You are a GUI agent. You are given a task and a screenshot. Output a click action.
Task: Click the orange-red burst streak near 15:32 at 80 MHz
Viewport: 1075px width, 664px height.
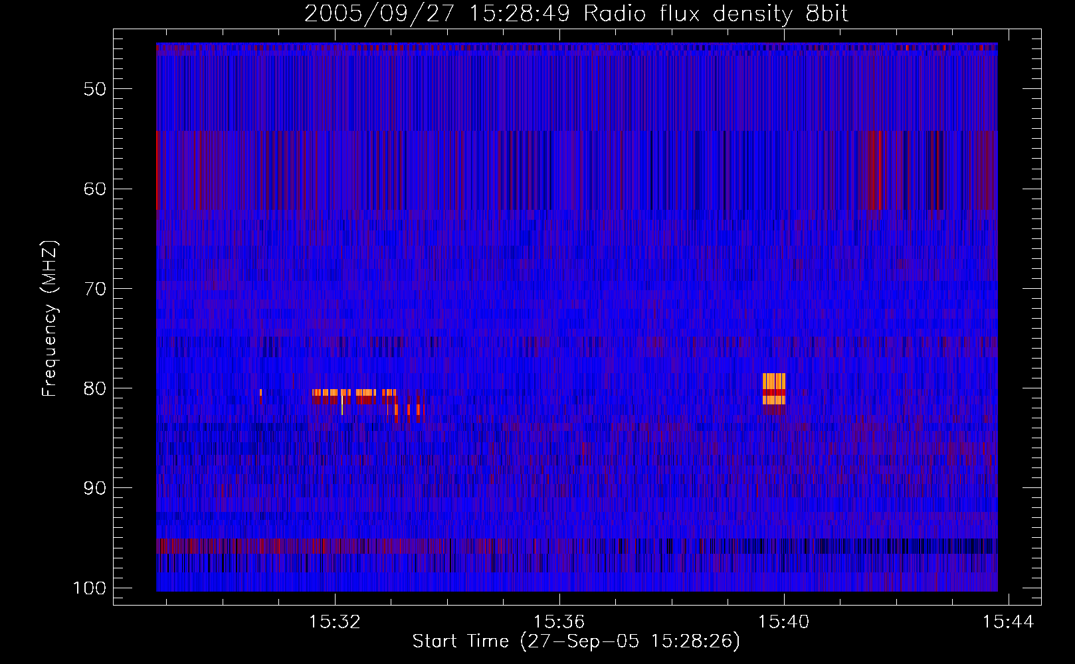354,396
